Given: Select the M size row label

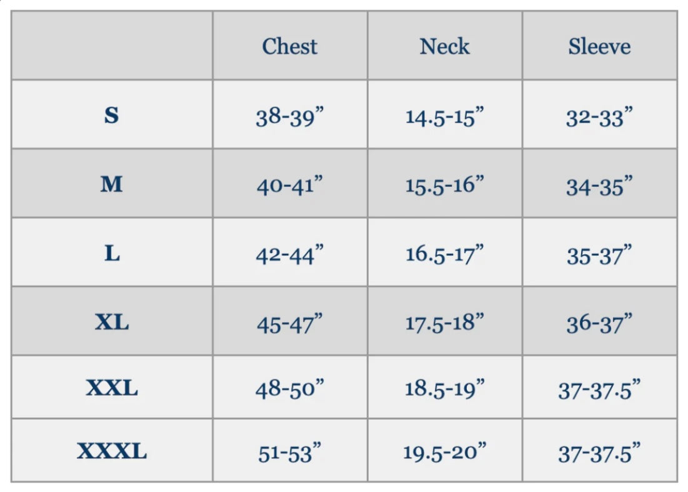Looking at the screenshot, I should point(112,184).
